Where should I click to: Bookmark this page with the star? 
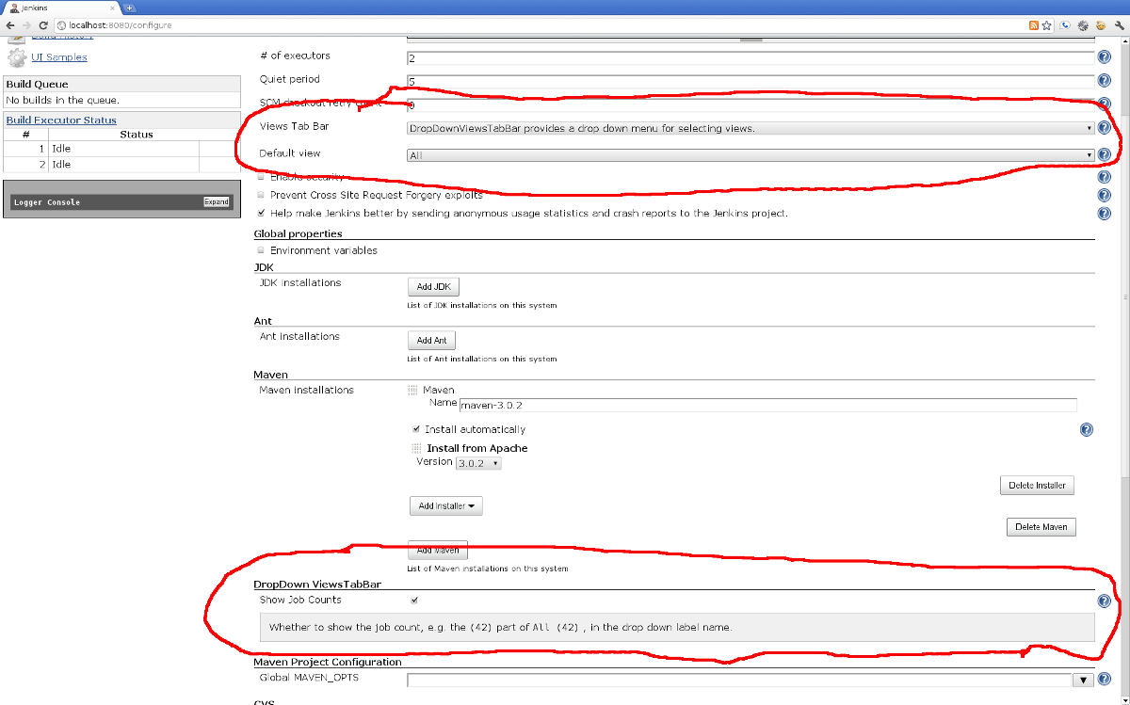coord(1046,25)
